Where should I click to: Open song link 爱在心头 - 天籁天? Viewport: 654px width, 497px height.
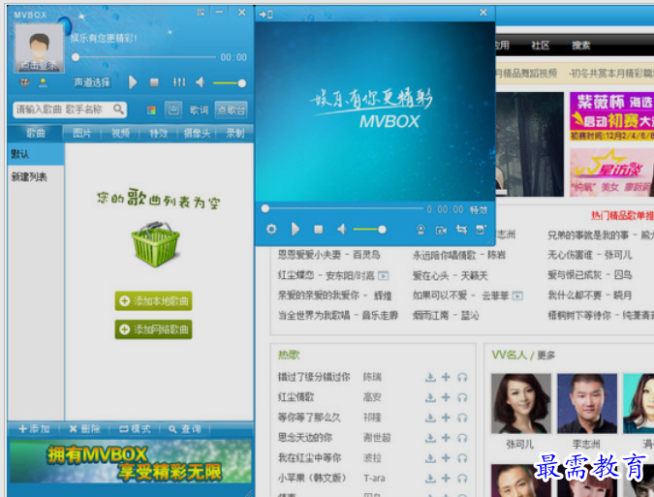coord(450,275)
